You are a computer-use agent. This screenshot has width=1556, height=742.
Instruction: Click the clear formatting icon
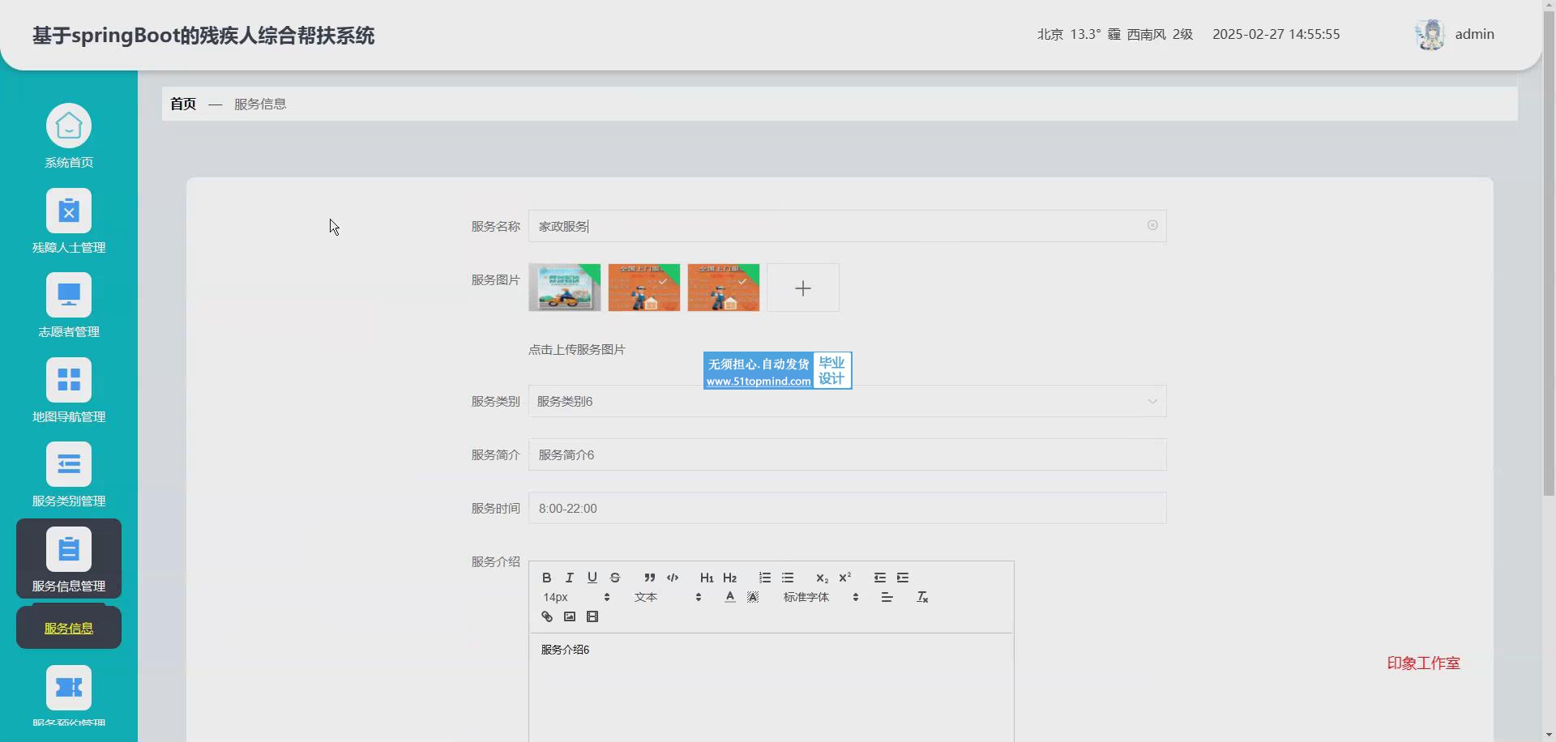[921, 597]
